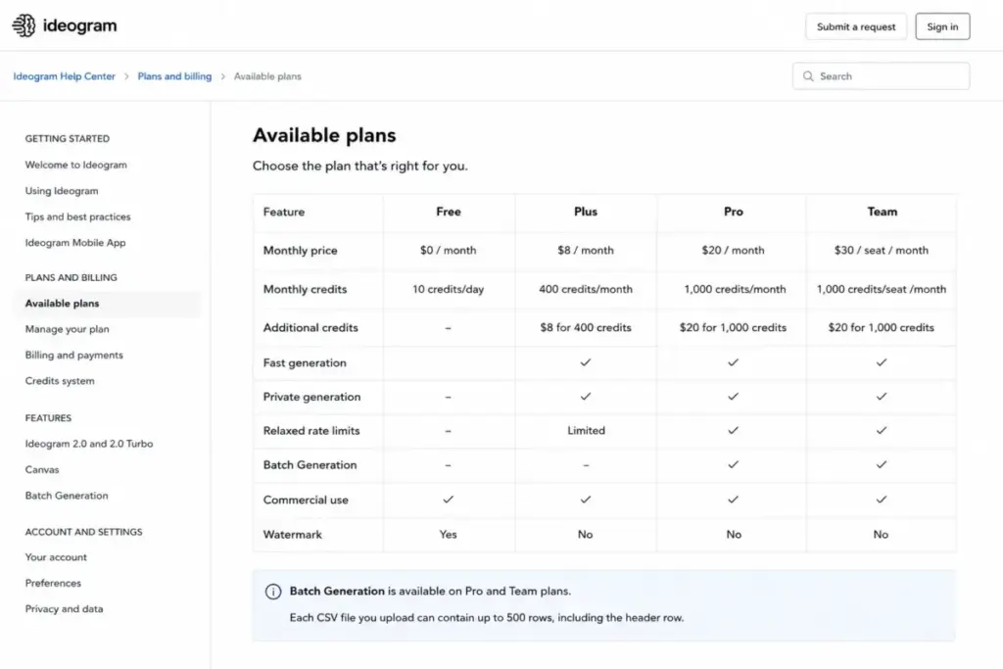Click the Team plan Batch Generation checkmark

coord(882,464)
